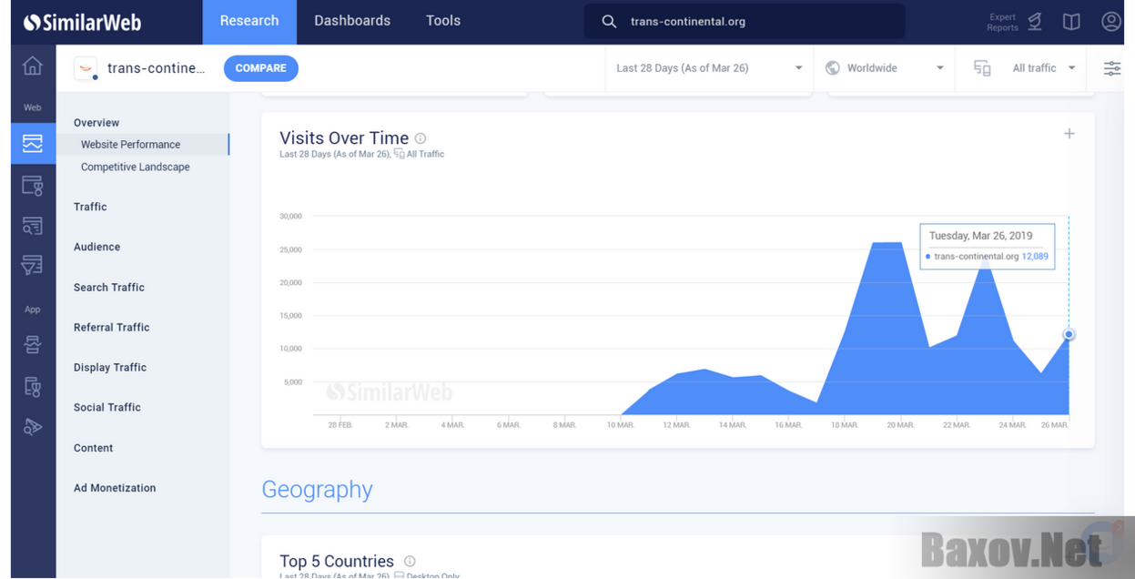Click the Worldwide globe icon

(832, 68)
